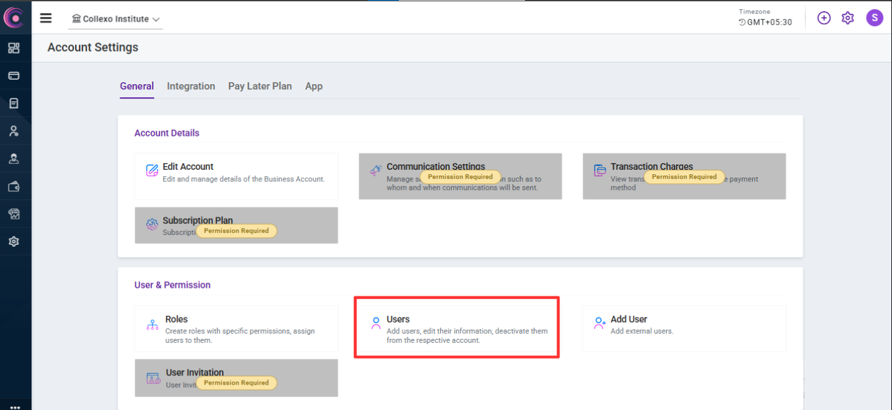
Task: Switch to the Pay Later Plan tab
Action: point(260,86)
